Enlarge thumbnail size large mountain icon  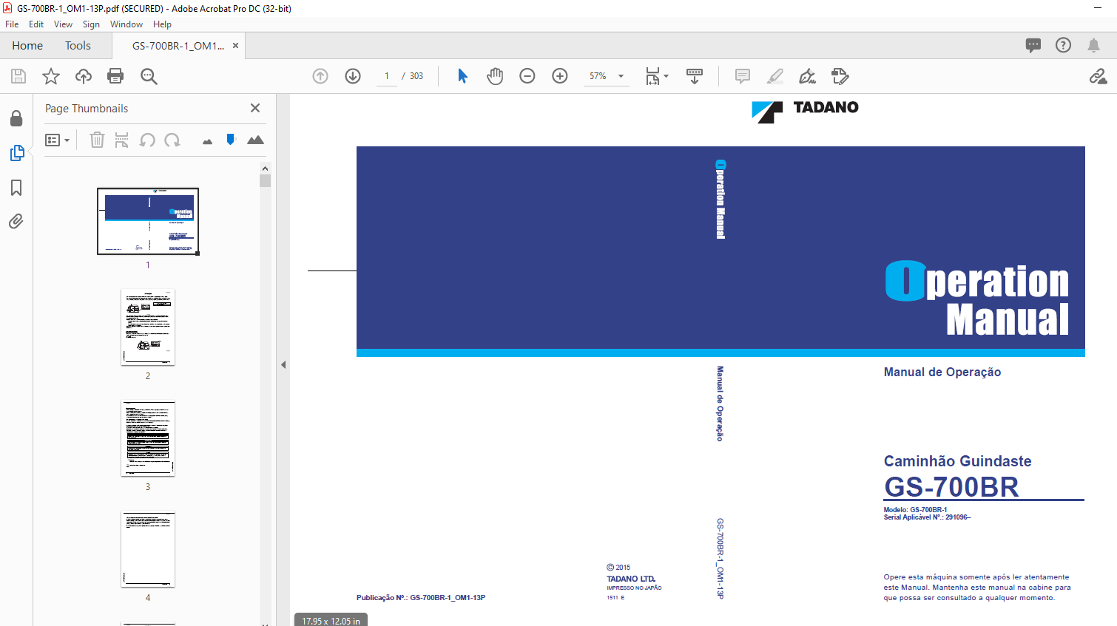[x=255, y=140]
